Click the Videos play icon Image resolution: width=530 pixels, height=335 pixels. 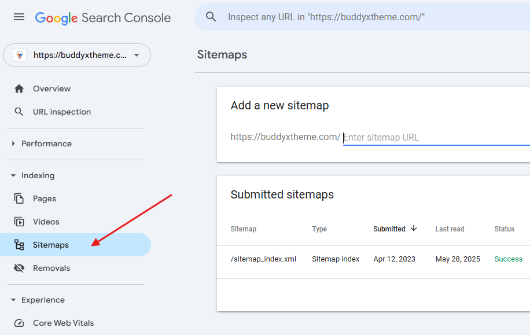[19, 222]
